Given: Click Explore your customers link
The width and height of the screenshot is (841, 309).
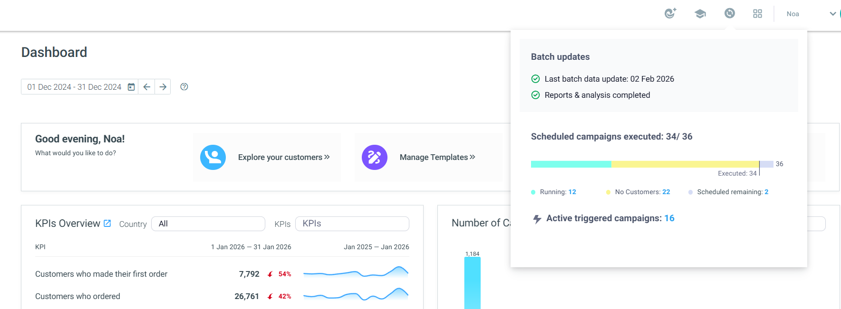Looking at the screenshot, I should pos(284,157).
